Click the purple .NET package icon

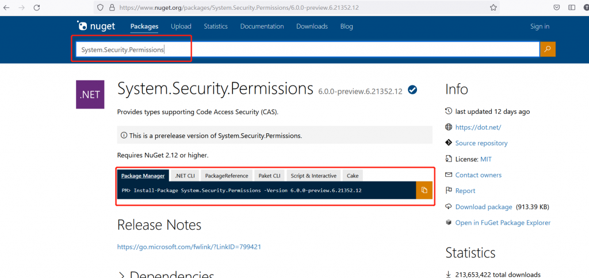90,95
